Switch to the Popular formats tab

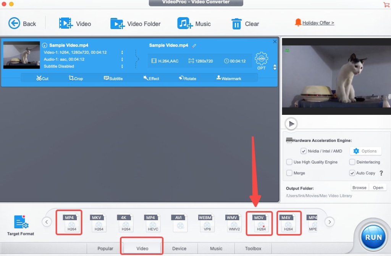105,248
